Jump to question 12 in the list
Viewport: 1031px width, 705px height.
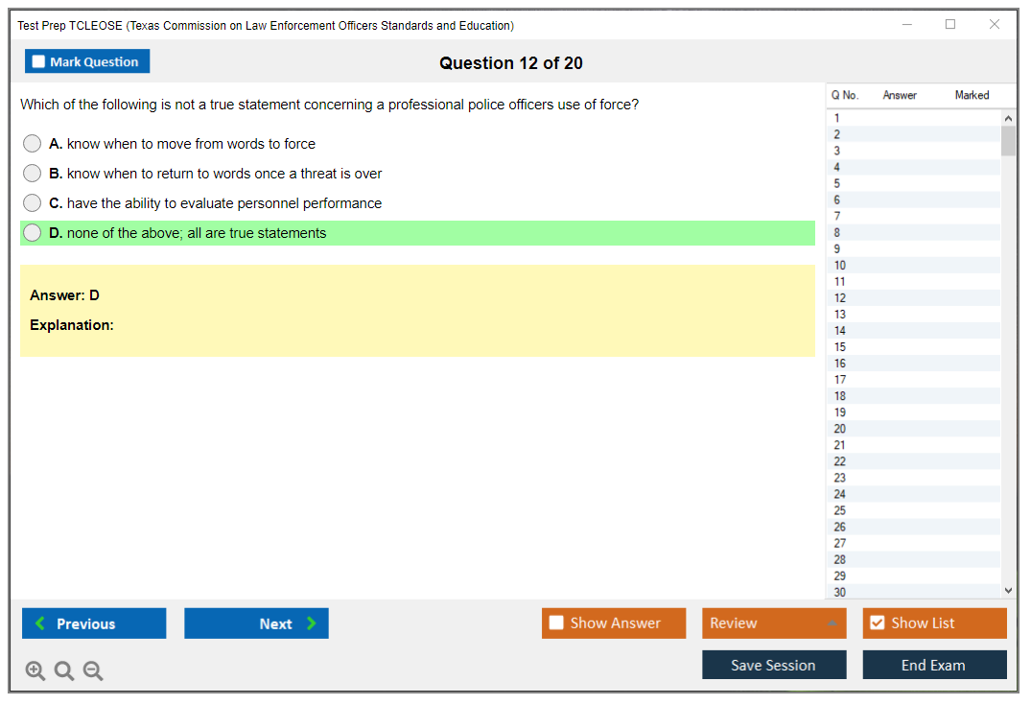[x=840, y=298]
